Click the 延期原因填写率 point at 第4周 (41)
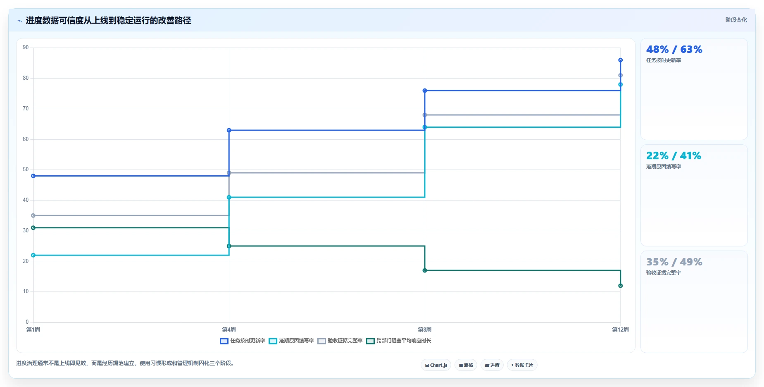The width and height of the screenshot is (764, 387). click(229, 197)
